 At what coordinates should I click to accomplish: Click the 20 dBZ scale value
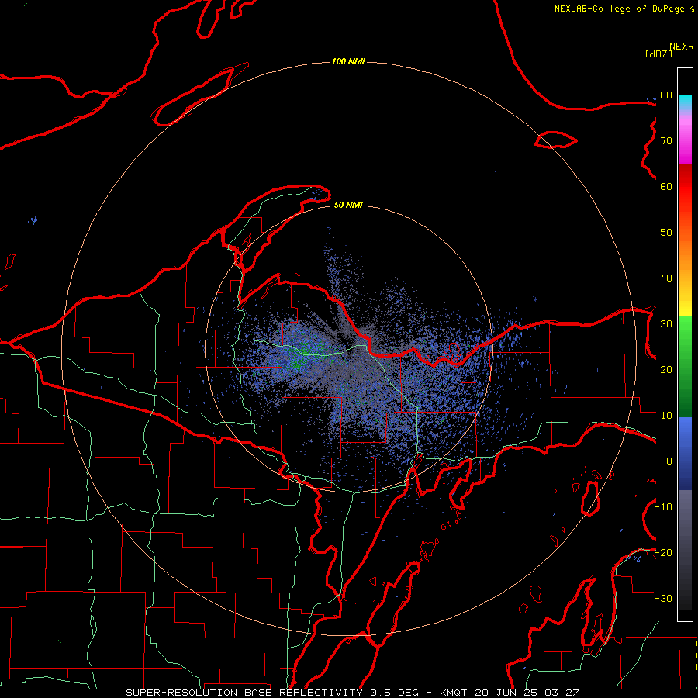[x=666, y=369]
